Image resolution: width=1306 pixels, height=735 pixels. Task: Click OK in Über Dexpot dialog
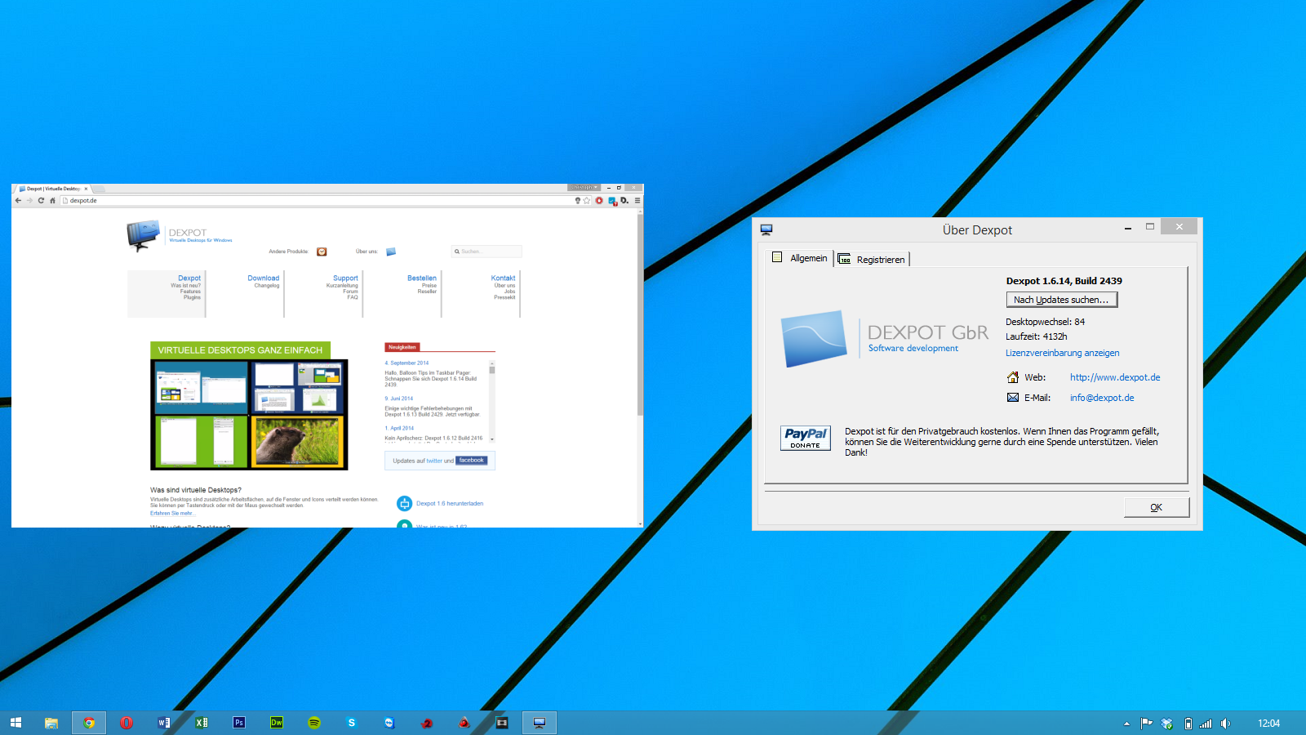pyautogui.click(x=1157, y=507)
